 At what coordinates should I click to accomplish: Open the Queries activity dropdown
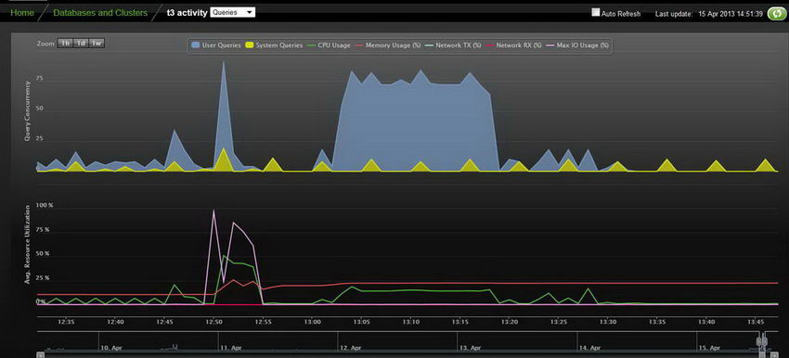232,13
